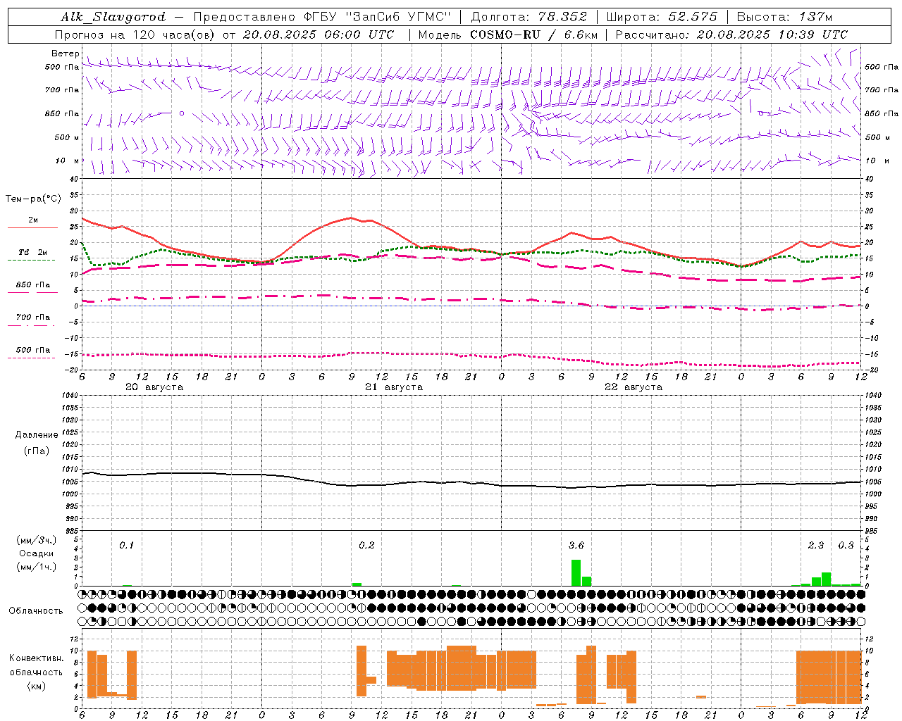Screen dimensions: 902x721
Task: Click the station name Alk_Slavgorod in header
Action: (x=113, y=17)
